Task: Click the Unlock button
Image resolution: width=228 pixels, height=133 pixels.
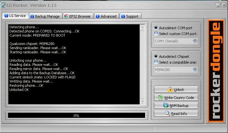Action: [x=176, y=90]
